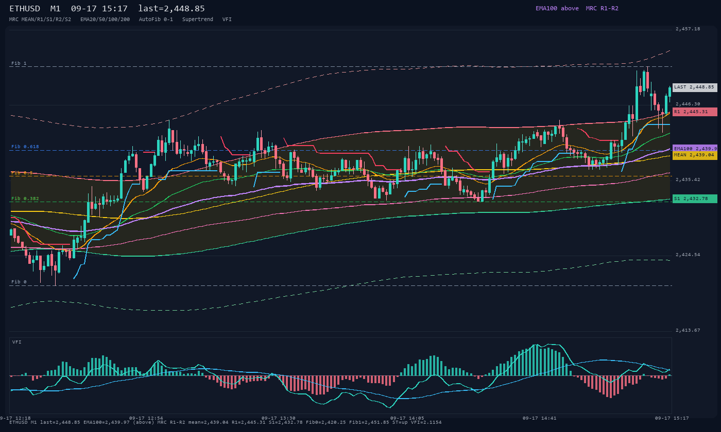Select the Fib 0.382 level label
The width and height of the screenshot is (721, 432).
click(x=25, y=199)
